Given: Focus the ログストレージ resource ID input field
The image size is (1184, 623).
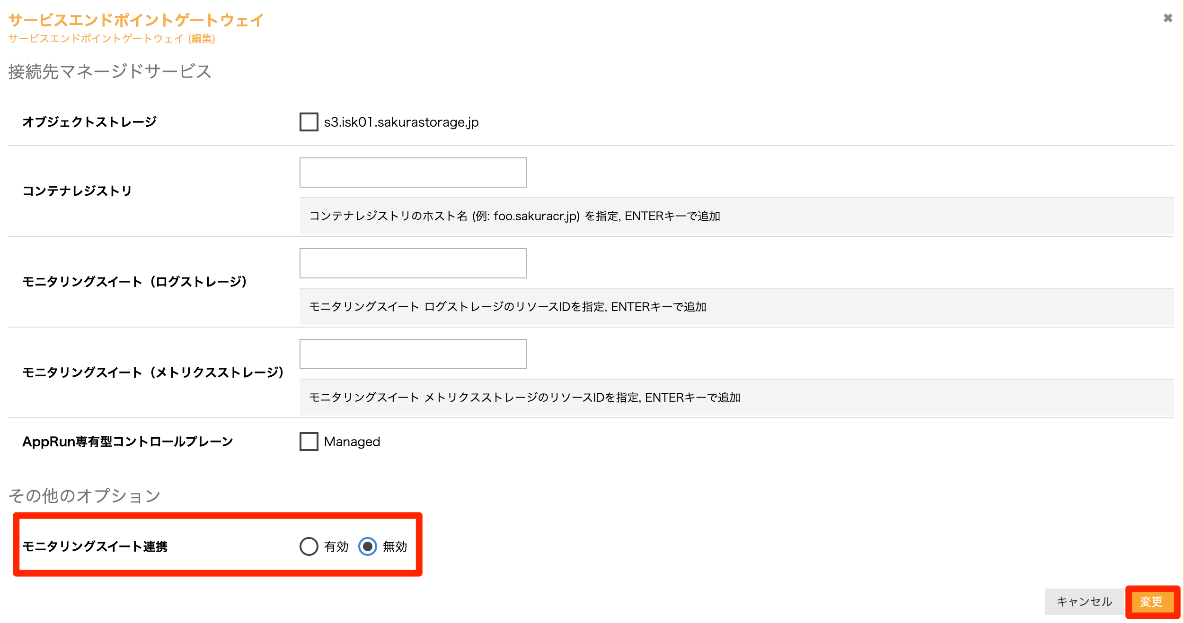Looking at the screenshot, I should point(413,263).
